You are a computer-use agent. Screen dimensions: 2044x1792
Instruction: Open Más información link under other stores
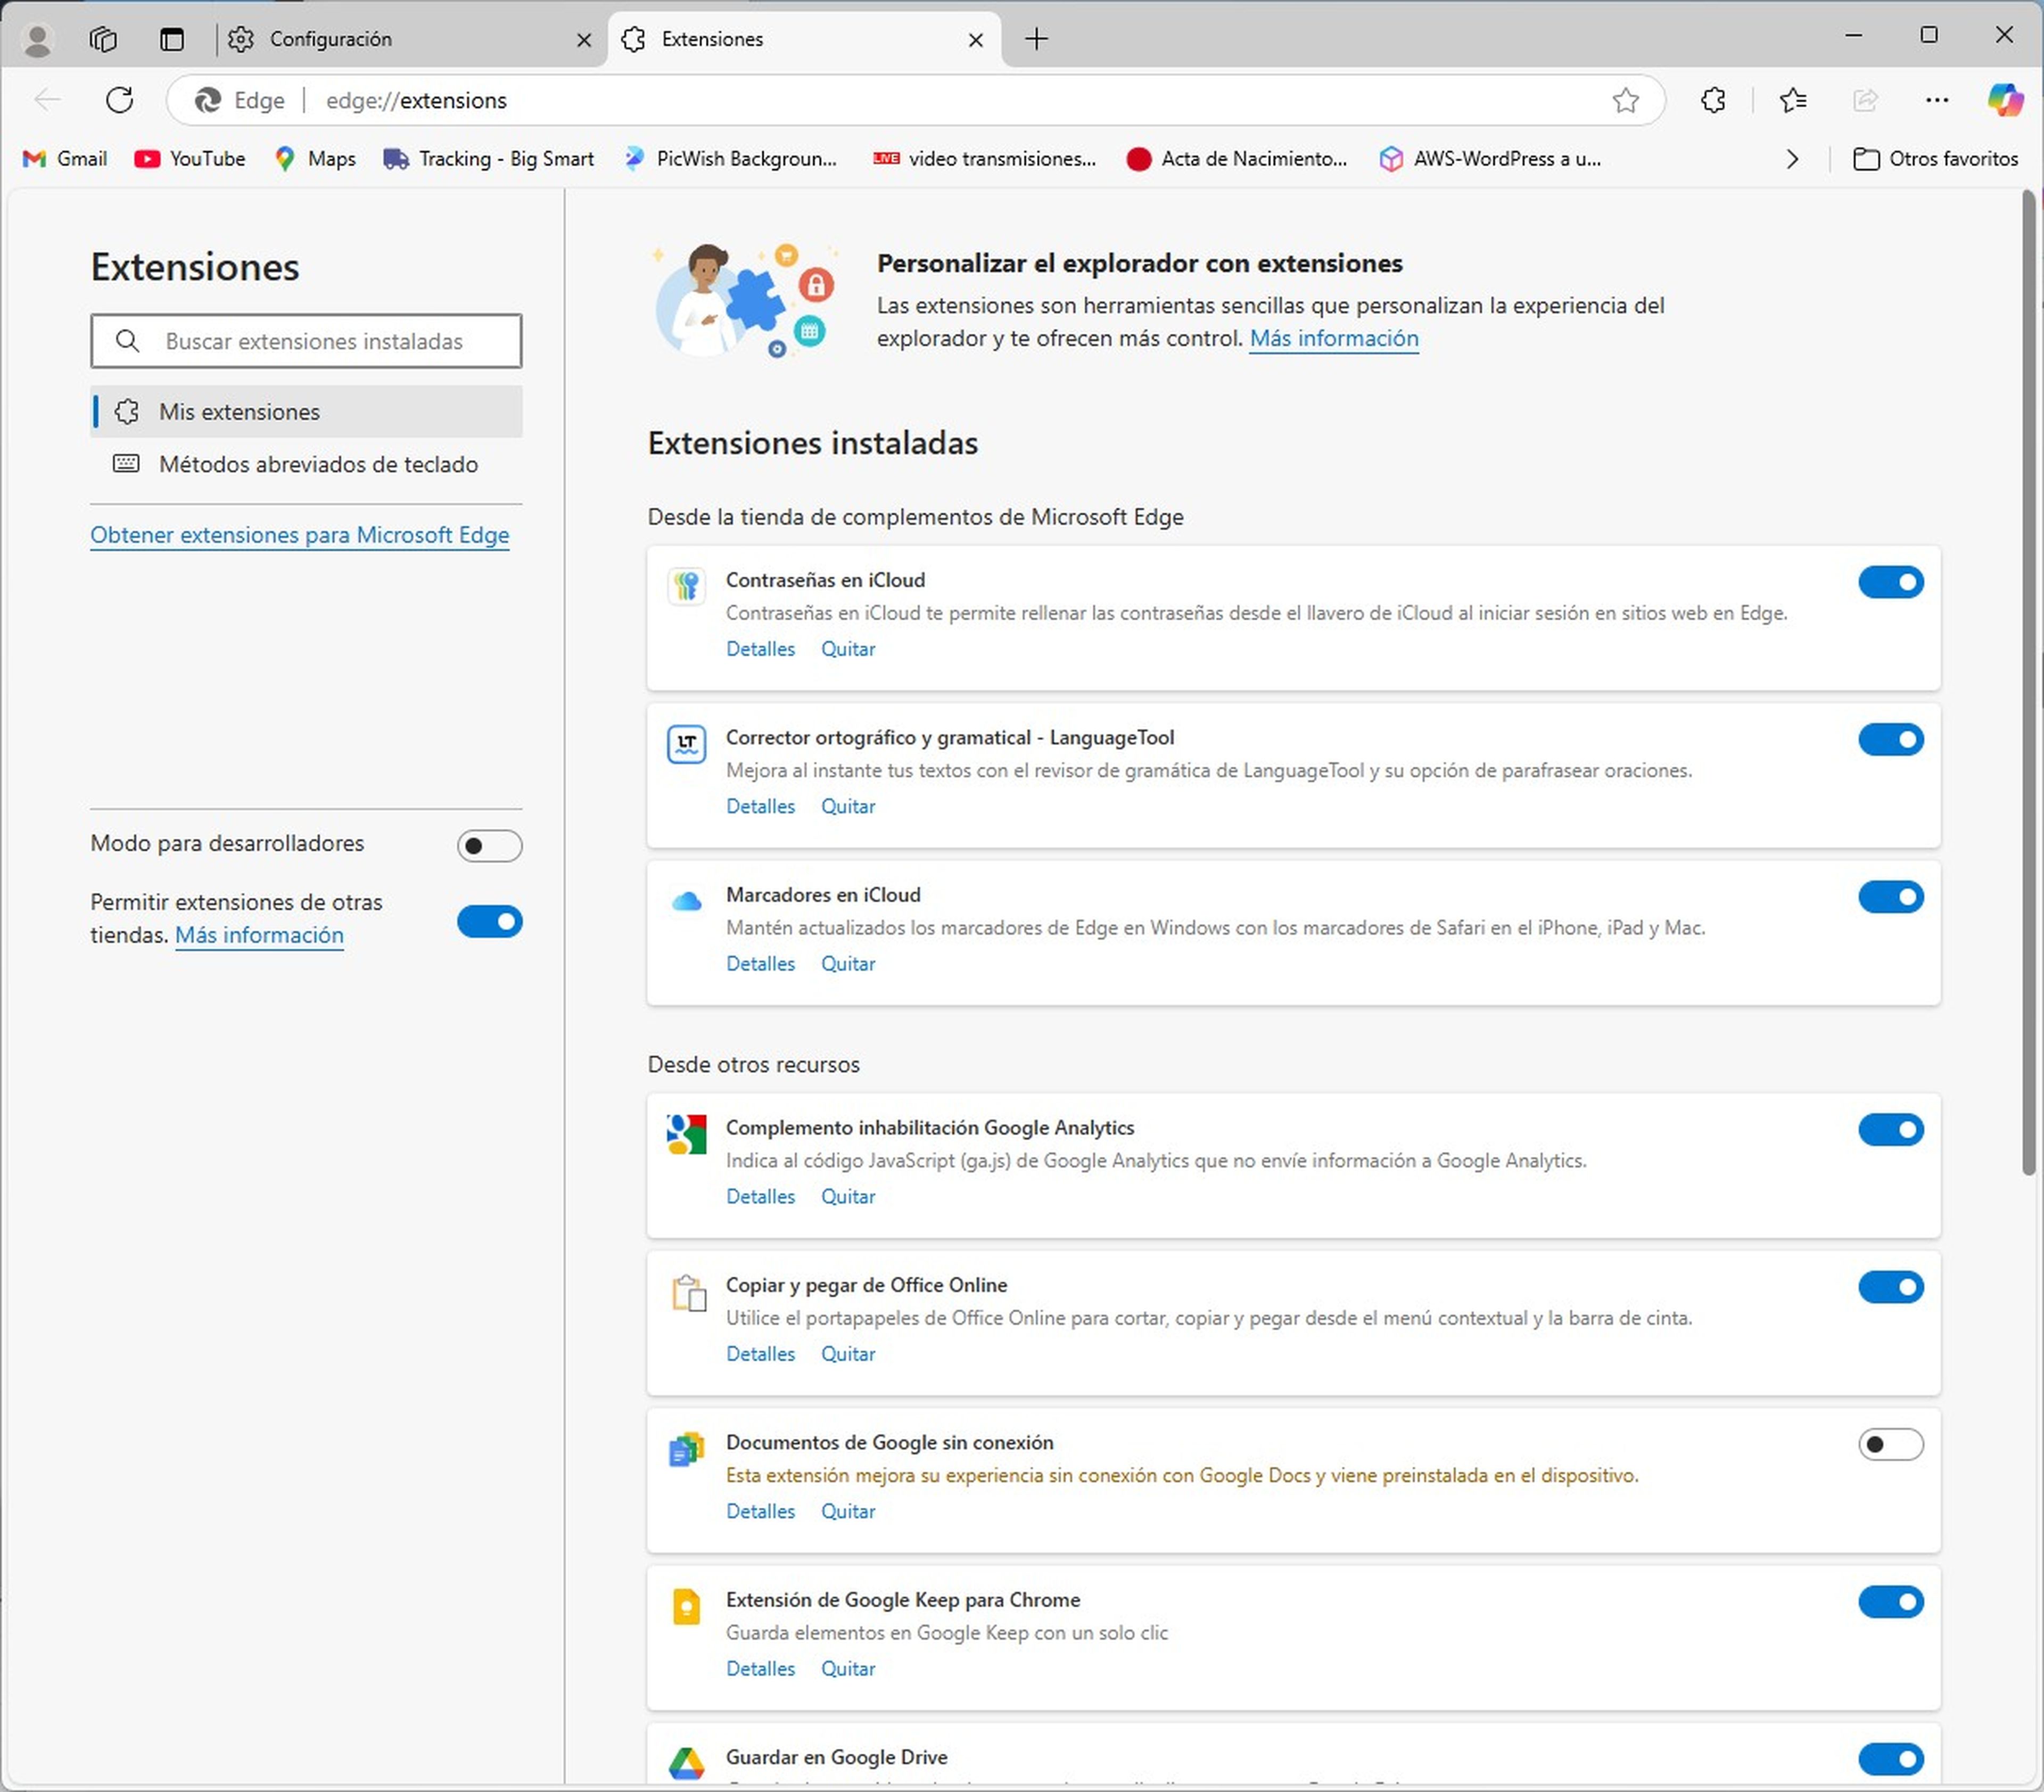pyautogui.click(x=259, y=935)
